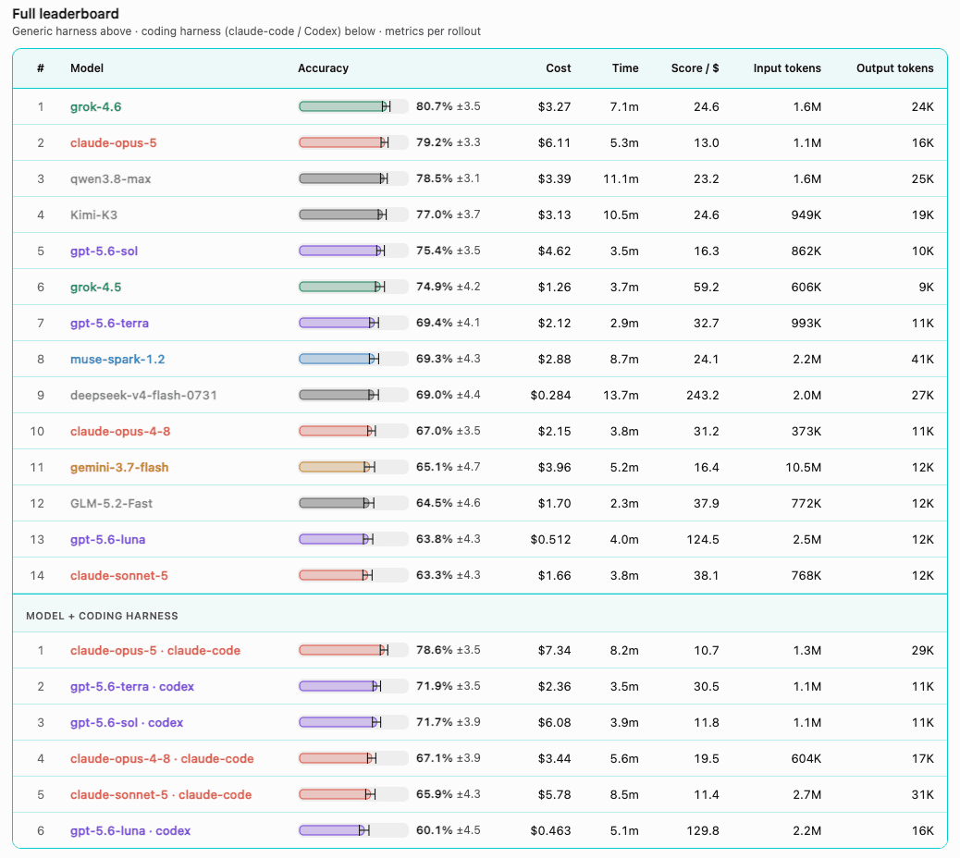Click the accuracy bar for grok-4.6

point(353,107)
